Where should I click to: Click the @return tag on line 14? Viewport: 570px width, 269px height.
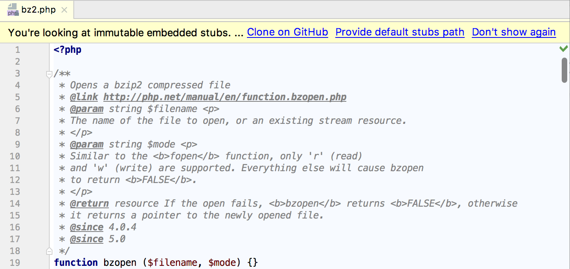[x=89, y=204]
